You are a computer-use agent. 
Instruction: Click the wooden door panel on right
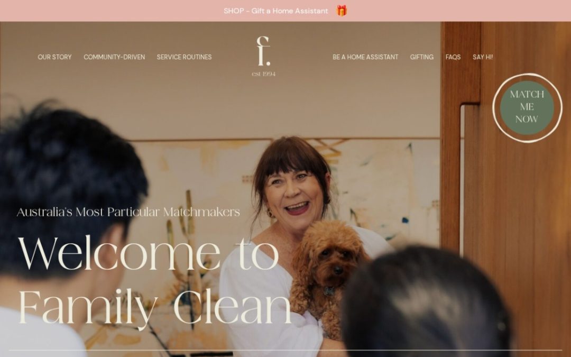517,226
